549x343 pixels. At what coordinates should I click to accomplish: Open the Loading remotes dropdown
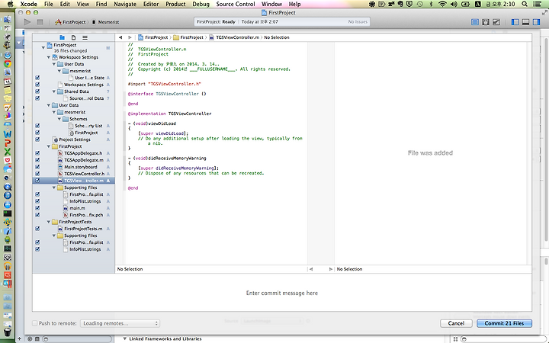coord(120,323)
